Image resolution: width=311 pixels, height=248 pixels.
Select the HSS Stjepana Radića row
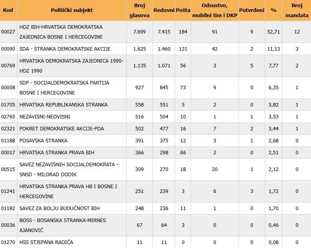tap(155, 242)
